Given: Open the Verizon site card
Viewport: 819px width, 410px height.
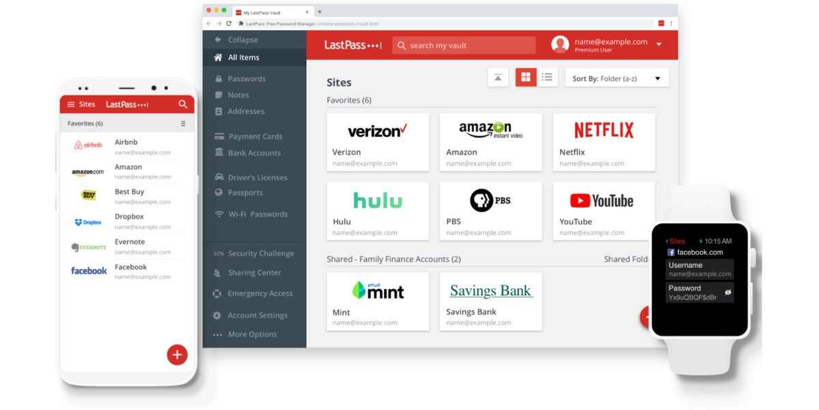Looking at the screenshot, I should pos(378,142).
